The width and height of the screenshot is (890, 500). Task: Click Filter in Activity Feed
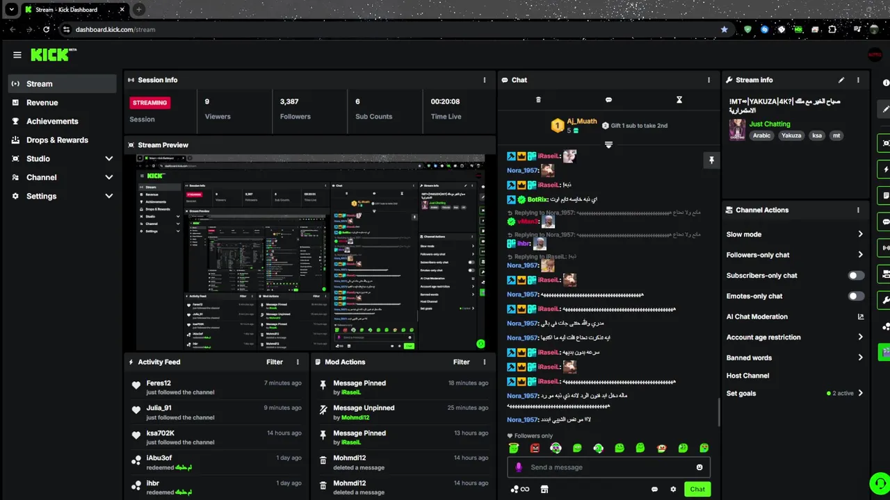tap(275, 362)
